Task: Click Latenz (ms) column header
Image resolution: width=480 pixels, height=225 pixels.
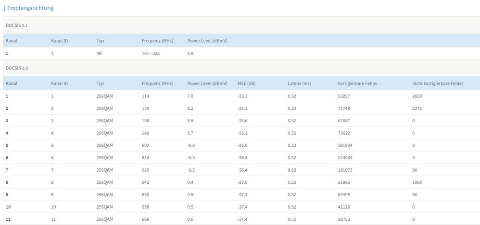Action: [x=299, y=83]
